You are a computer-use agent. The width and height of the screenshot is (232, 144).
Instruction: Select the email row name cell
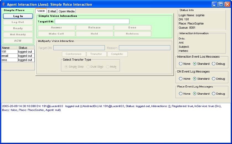point(9,56)
